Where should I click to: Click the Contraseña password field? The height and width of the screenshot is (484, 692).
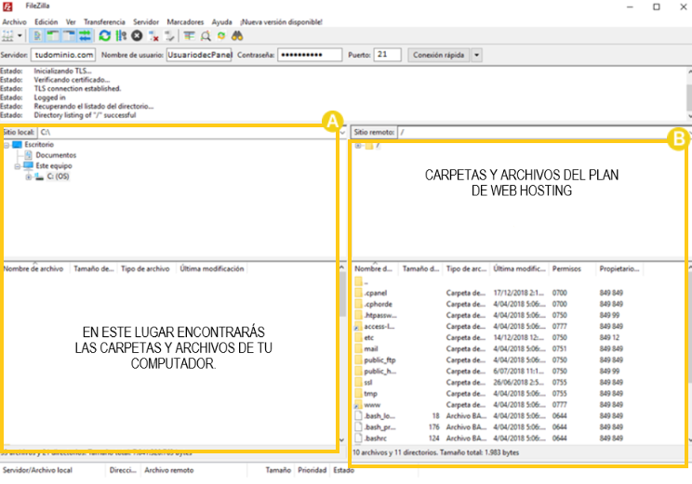coord(310,55)
